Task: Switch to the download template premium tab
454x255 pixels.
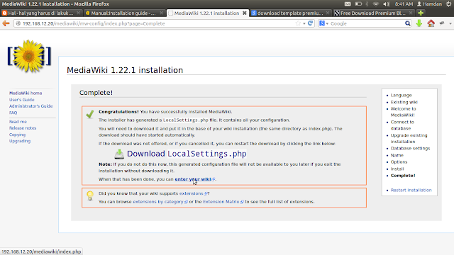Action: [x=290, y=13]
